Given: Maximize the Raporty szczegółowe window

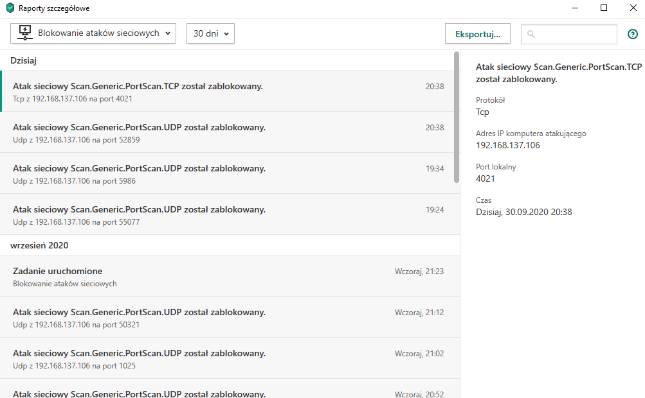Looking at the screenshot, I should point(603,8).
